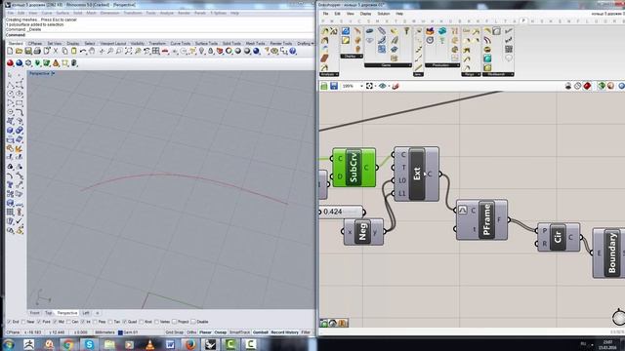Switch to Curve Tools toolbar tab
Image resolution: width=625 pixels, height=351 pixels.
click(x=180, y=43)
